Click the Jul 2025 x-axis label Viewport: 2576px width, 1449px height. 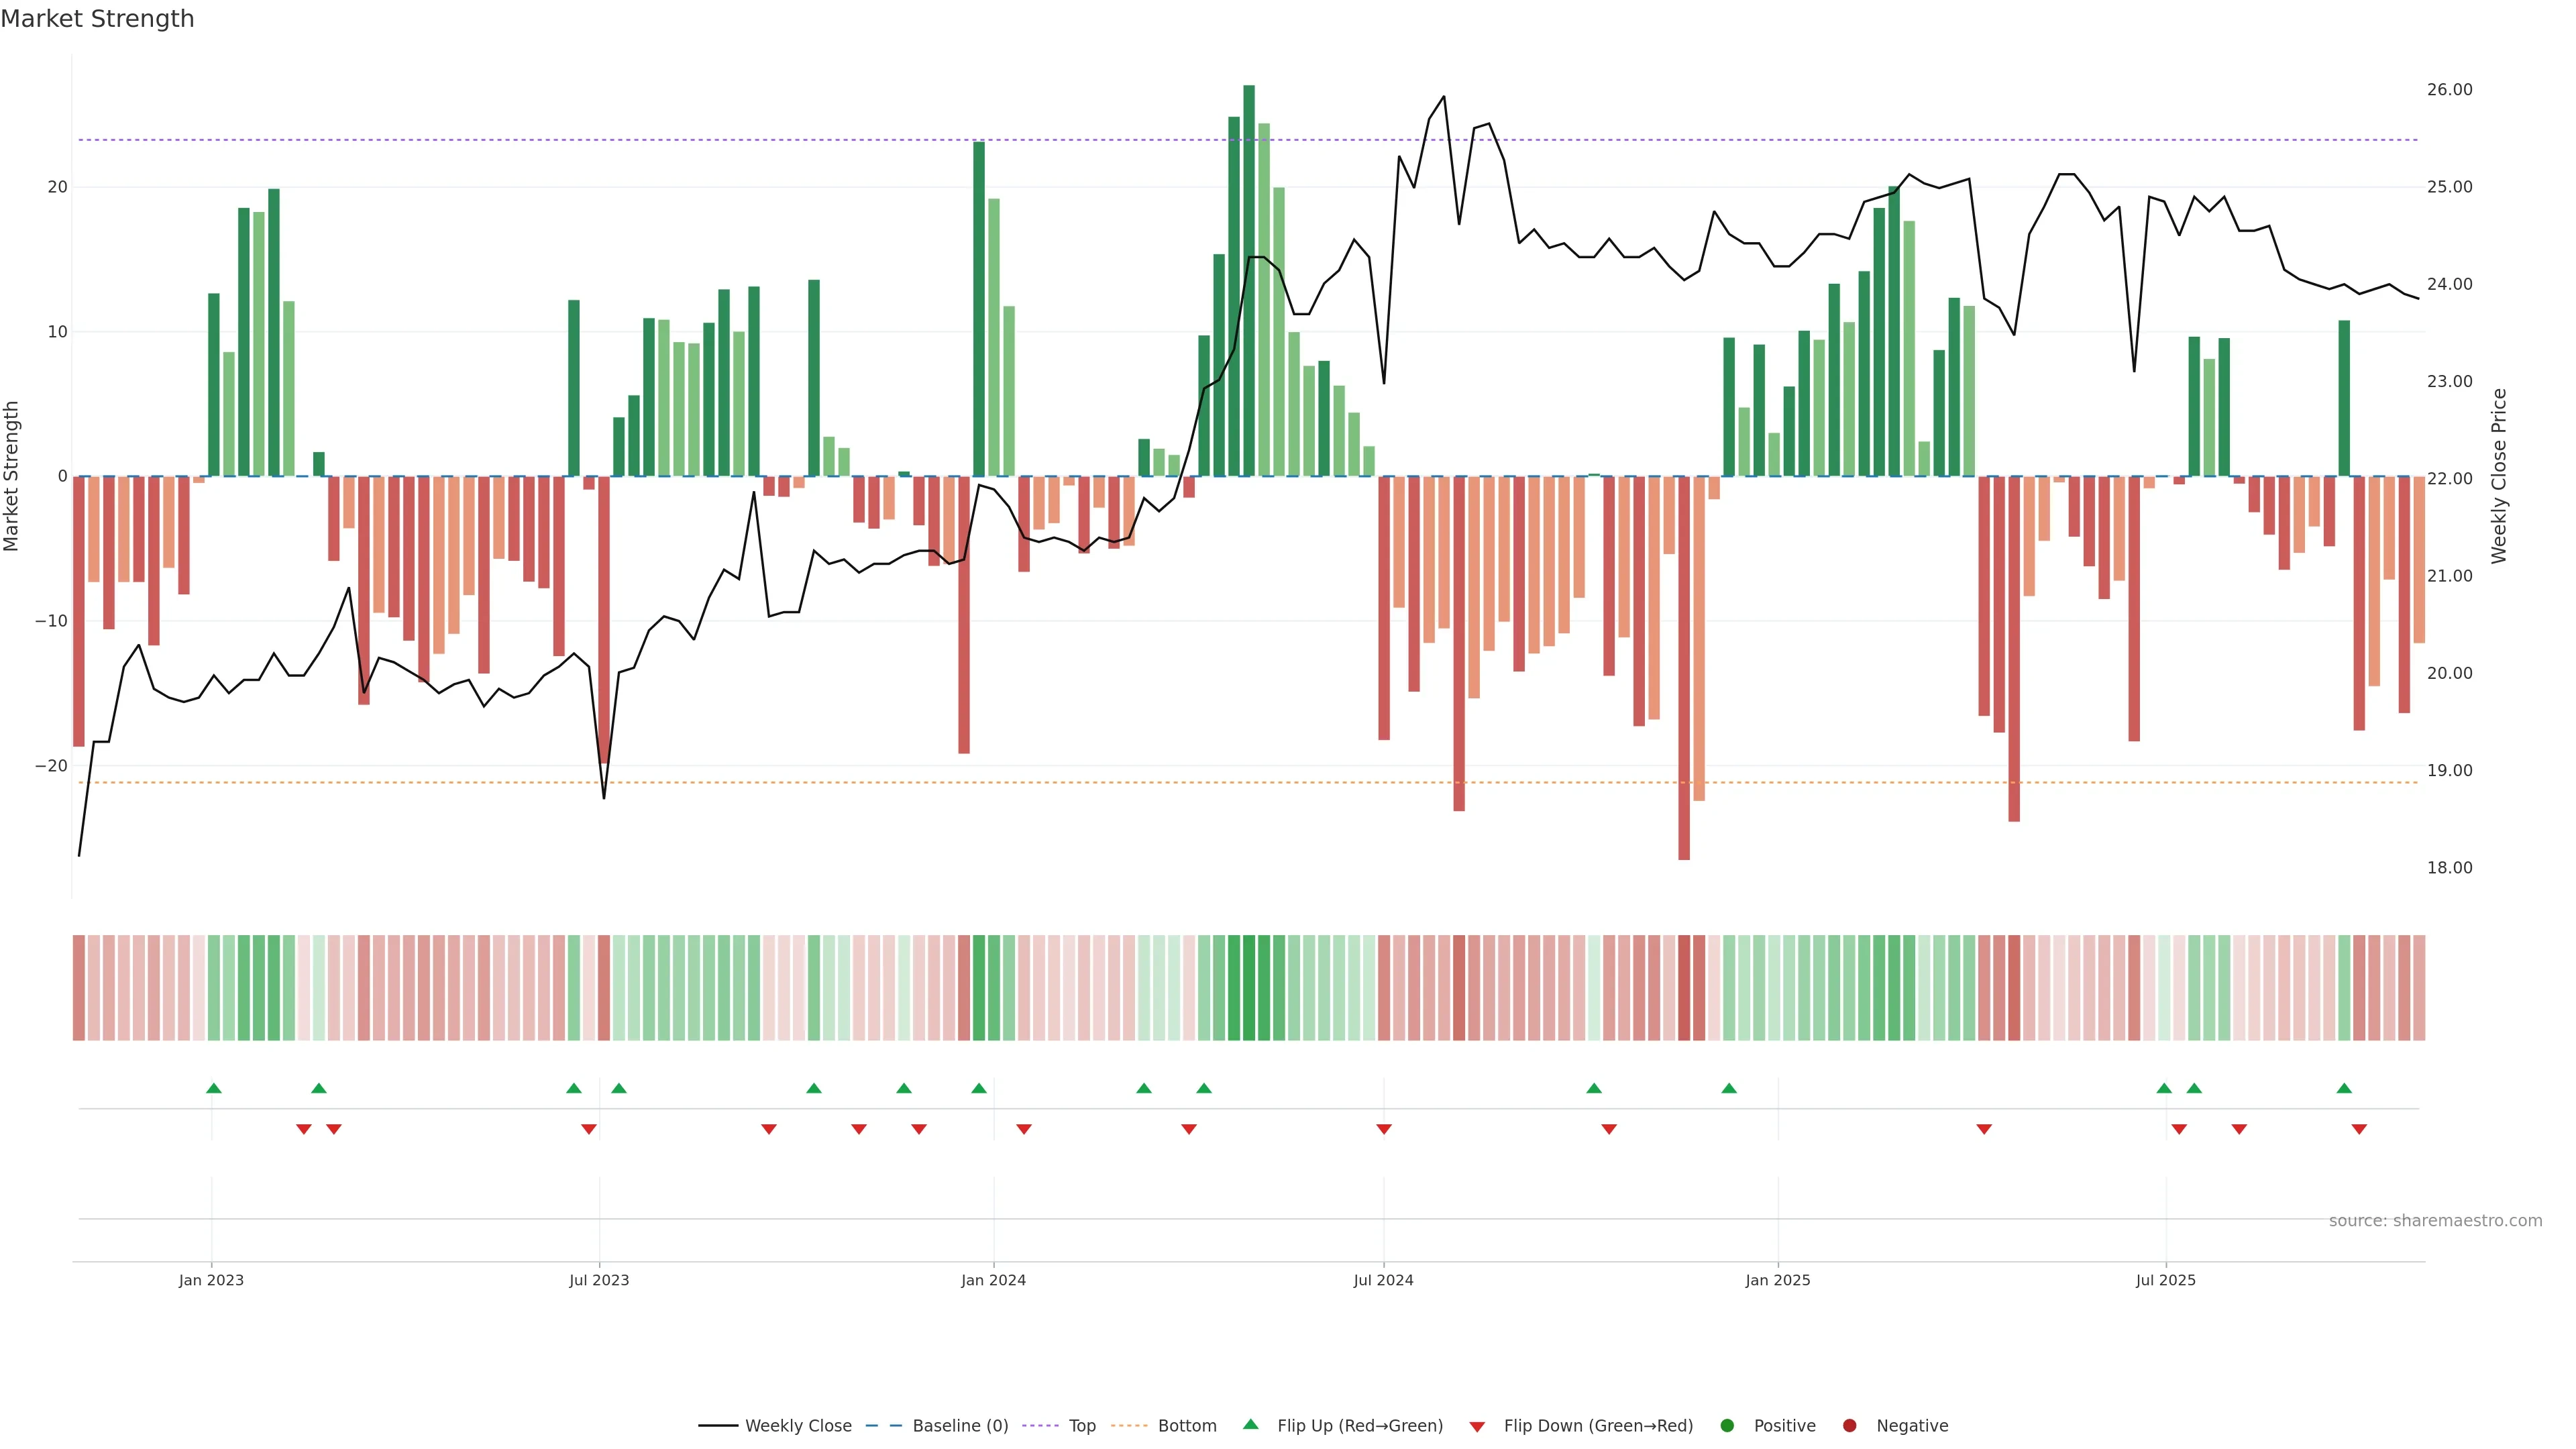tap(2165, 1280)
